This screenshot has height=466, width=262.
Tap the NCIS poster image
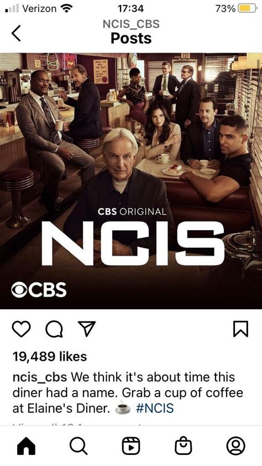(131, 181)
